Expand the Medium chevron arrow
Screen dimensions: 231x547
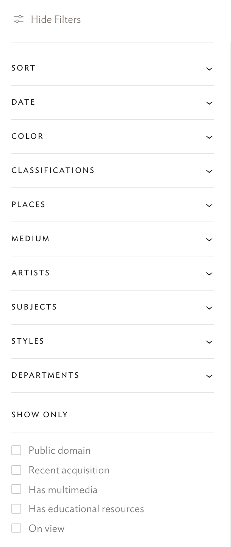[x=209, y=239]
